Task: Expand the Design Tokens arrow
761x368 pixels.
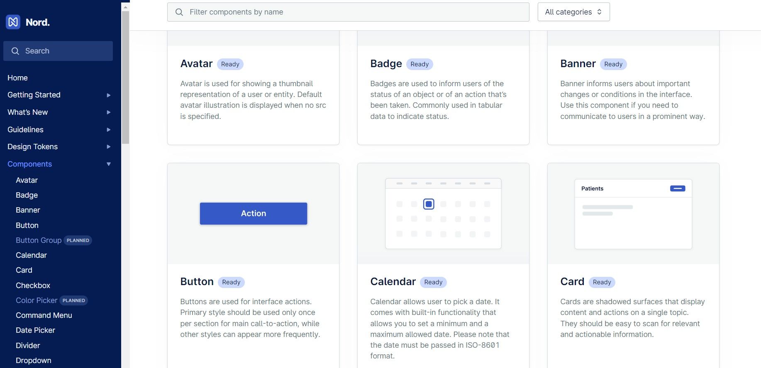Action: [109, 147]
